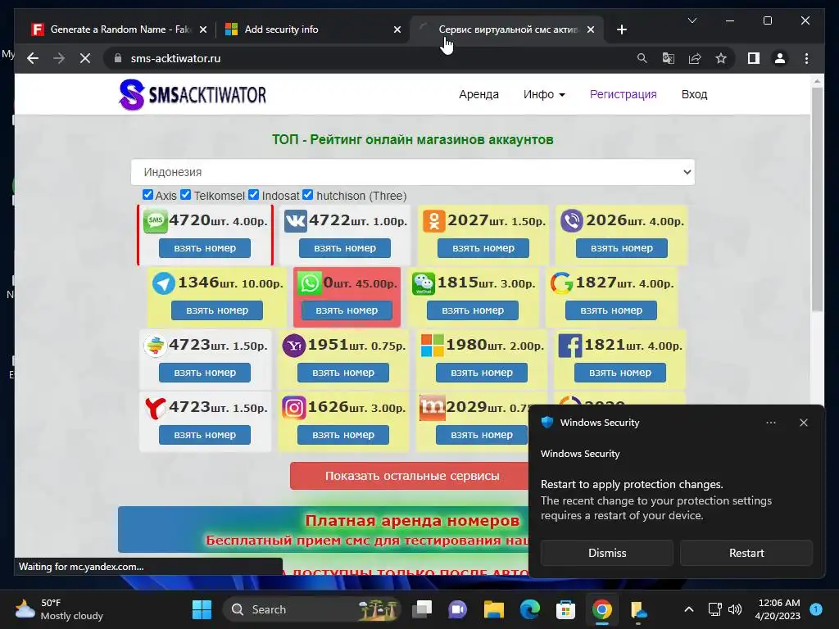Click the taskbar Search box
The image size is (839, 629).
[x=312, y=609]
